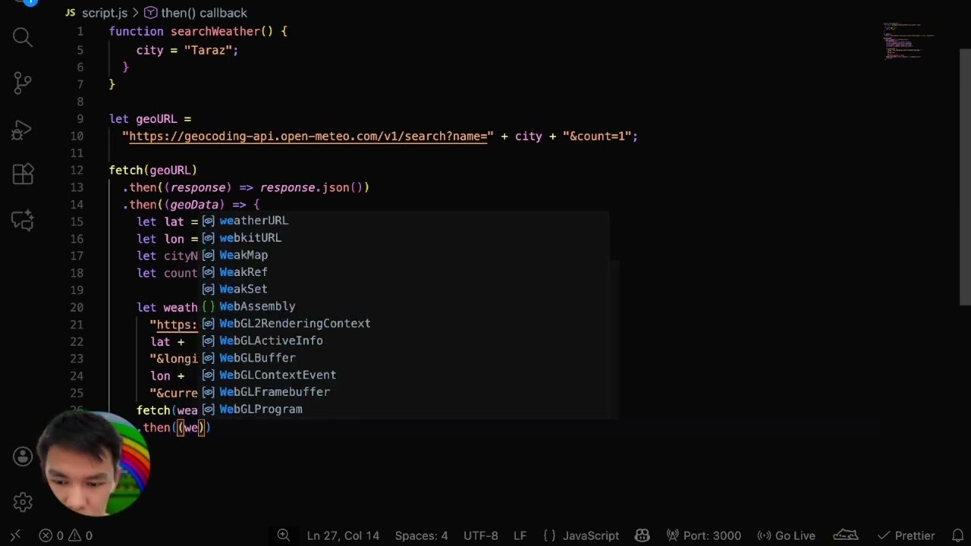Viewport: 971px width, 546px height.
Task: Change end of line sequence LF
Action: click(x=520, y=535)
